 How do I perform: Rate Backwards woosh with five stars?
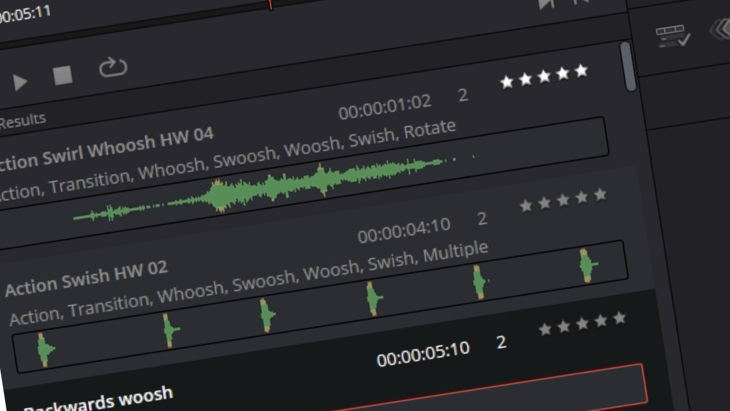point(619,319)
